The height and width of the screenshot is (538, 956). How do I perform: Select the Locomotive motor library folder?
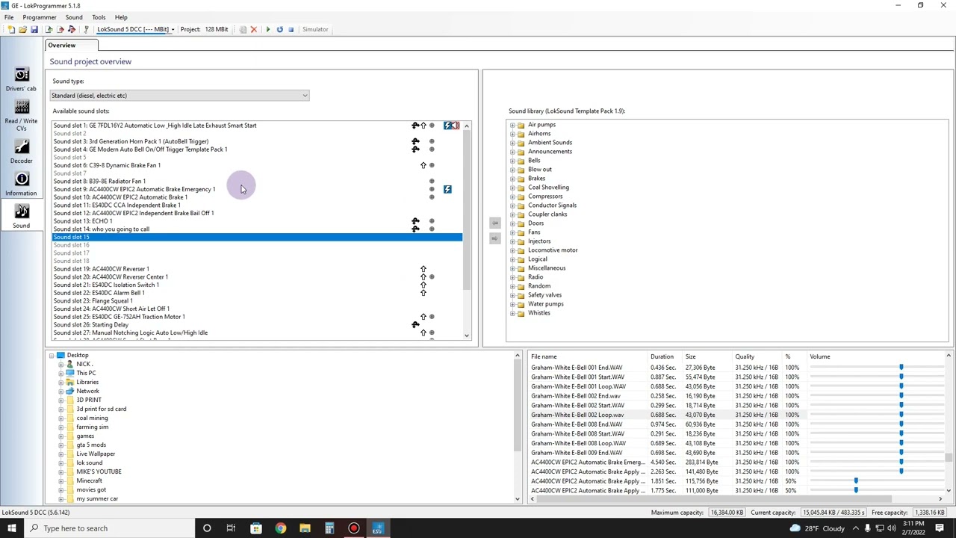pos(553,250)
